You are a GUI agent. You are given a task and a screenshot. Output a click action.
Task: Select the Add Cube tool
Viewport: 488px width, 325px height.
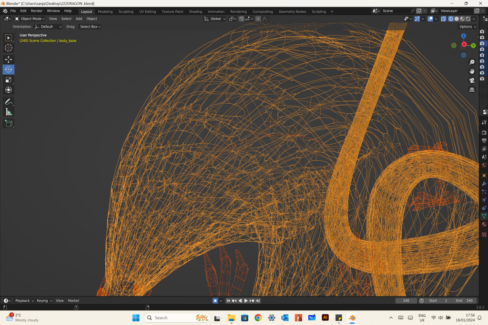point(9,123)
